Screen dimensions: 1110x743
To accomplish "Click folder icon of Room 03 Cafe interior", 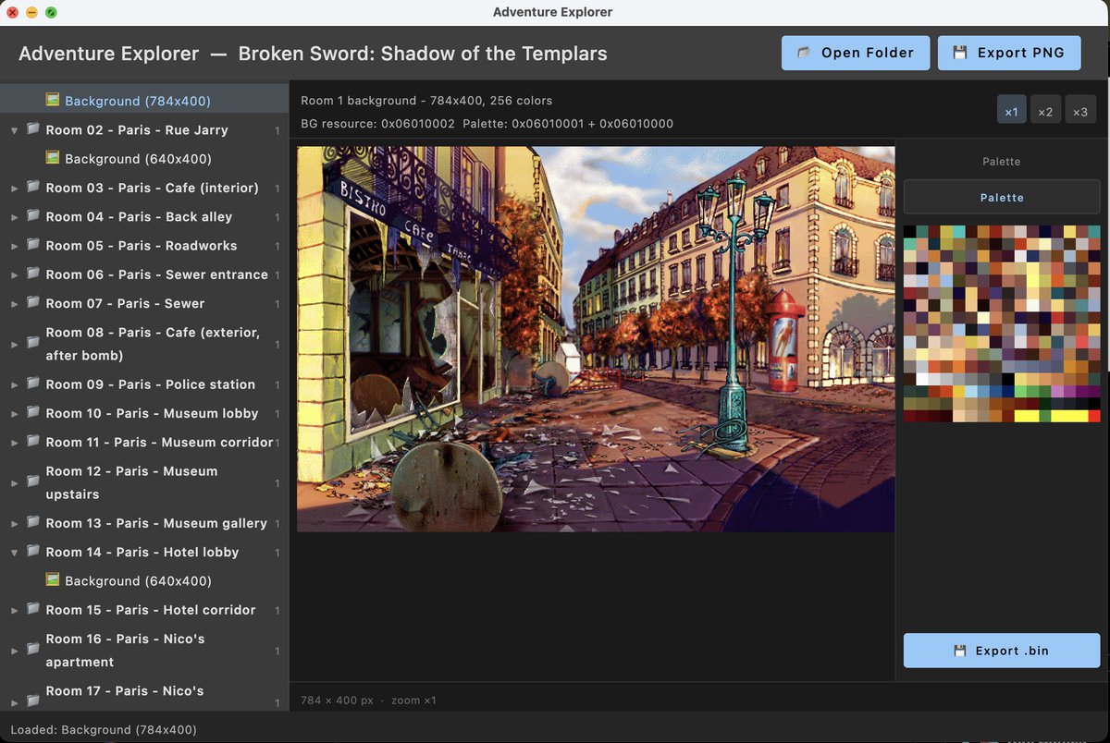I will [x=33, y=186].
